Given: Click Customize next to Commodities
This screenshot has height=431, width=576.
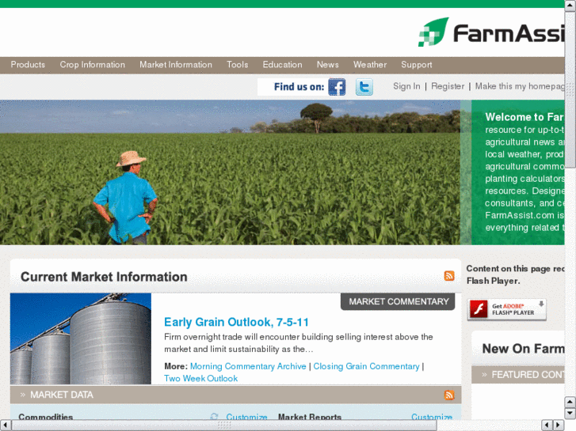Looking at the screenshot, I should 247,417.
